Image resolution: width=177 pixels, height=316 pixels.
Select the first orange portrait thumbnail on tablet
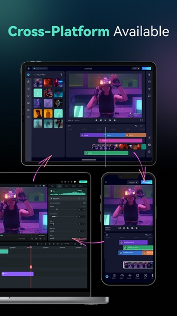[x=38, y=113]
